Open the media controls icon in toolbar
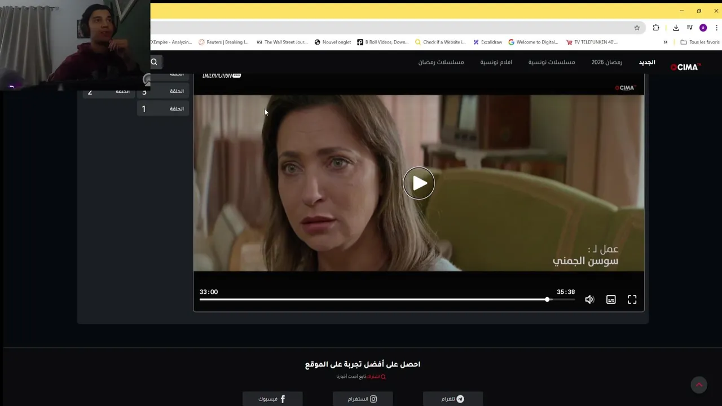 (x=690, y=28)
